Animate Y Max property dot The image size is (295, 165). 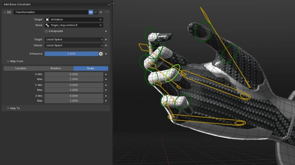106,90
